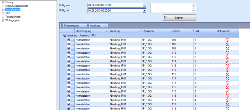
Task: Toggle bed lock icon for room 108 bed 1
Action: (227, 40)
